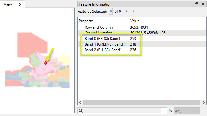Go to previous selected feature arrow
The height and width of the screenshot is (116, 207).
126,11
